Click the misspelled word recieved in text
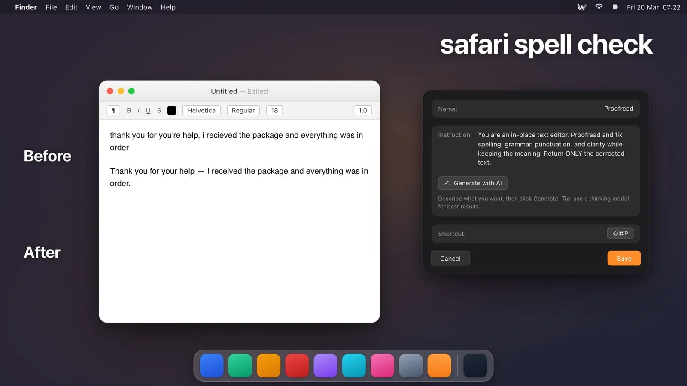Viewport: 687px width, 386px height. (x=222, y=135)
